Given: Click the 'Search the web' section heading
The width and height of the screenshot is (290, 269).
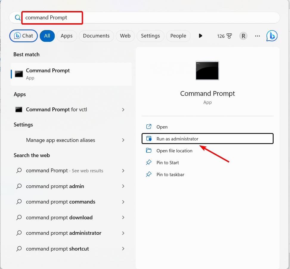Looking at the screenshot, I should tap(32, 155).
